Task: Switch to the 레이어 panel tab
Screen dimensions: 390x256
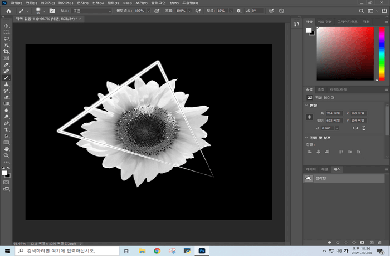Action: tap(310, 169)
